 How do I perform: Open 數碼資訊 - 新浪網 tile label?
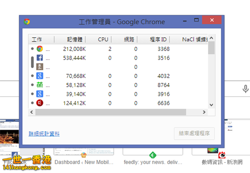point(222,162)
